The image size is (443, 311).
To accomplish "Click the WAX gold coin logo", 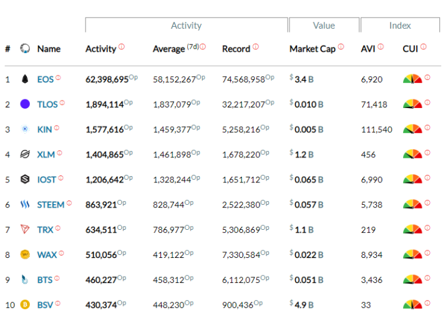I will 25,254.
